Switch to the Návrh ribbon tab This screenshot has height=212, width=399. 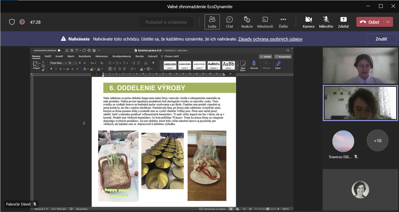pos(71,56)
